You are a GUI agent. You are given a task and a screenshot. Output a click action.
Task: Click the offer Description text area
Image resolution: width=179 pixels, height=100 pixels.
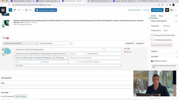click(x=67, y=66)
